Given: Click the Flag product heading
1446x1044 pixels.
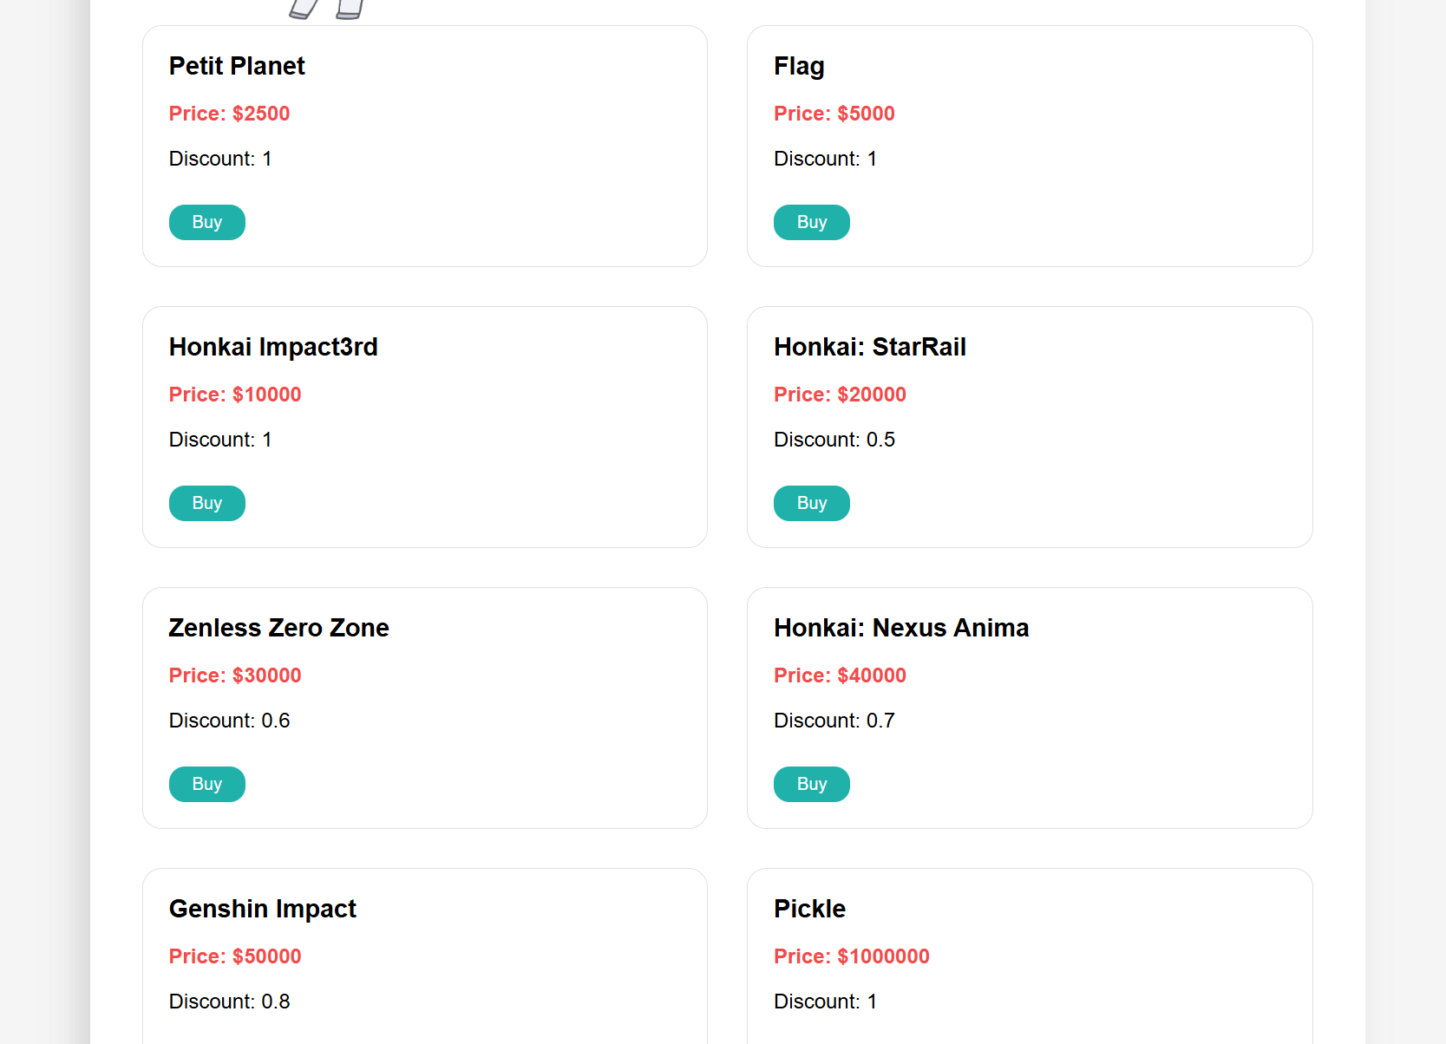Looking at the screenshot, I should pyautogui.click(x=799, y=66).
